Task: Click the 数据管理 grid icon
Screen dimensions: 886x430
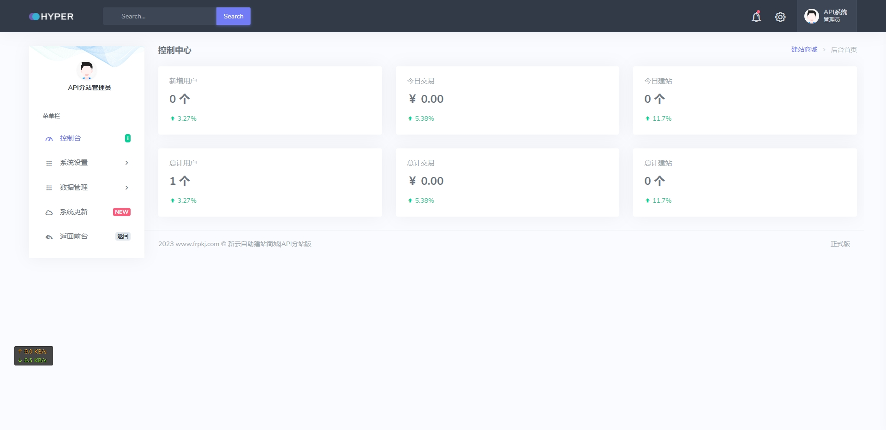Action: point(49,188)
